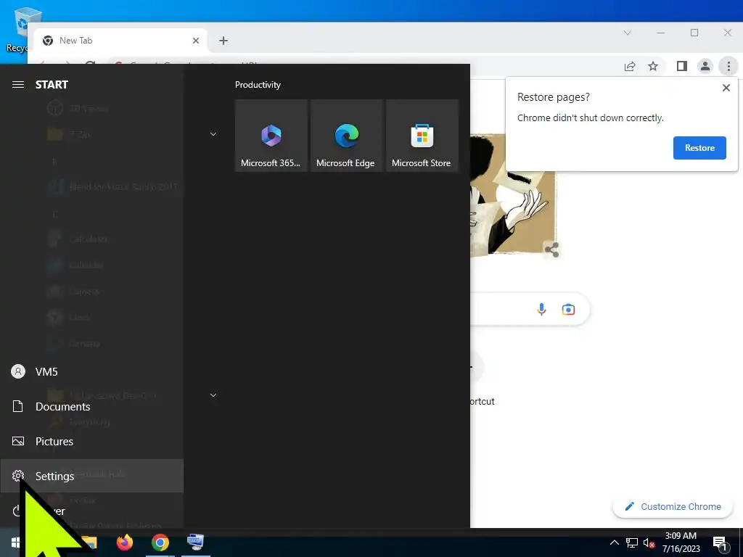Toggle the Chrome side panel

click(682, 66)
